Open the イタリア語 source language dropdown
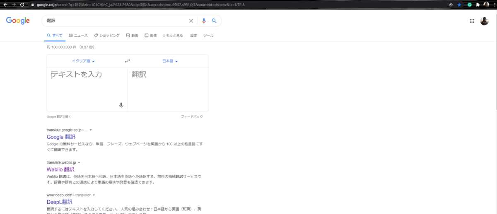The image size is (497, 214). tap(83, 61)
